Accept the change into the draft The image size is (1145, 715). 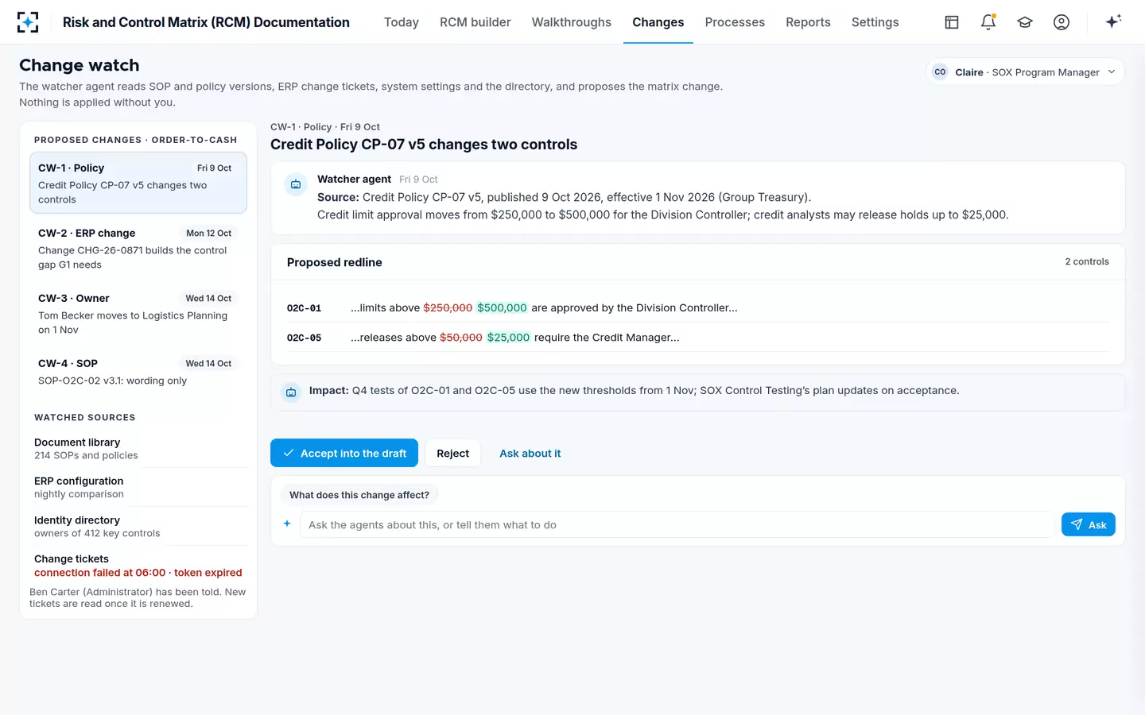coord(344,453)
